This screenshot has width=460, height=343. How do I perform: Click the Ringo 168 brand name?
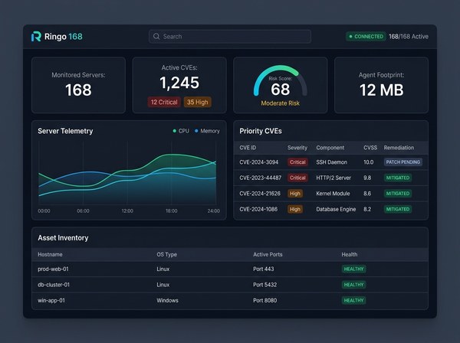pyautogui.click(x=64, y=37)
